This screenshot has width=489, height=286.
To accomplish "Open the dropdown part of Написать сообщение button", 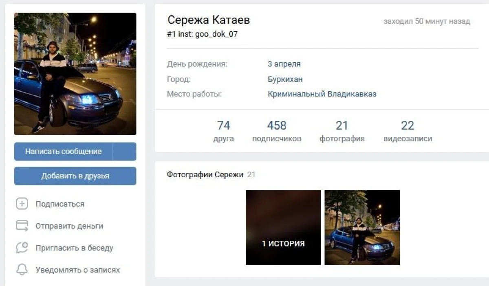I will click(125, 152).
